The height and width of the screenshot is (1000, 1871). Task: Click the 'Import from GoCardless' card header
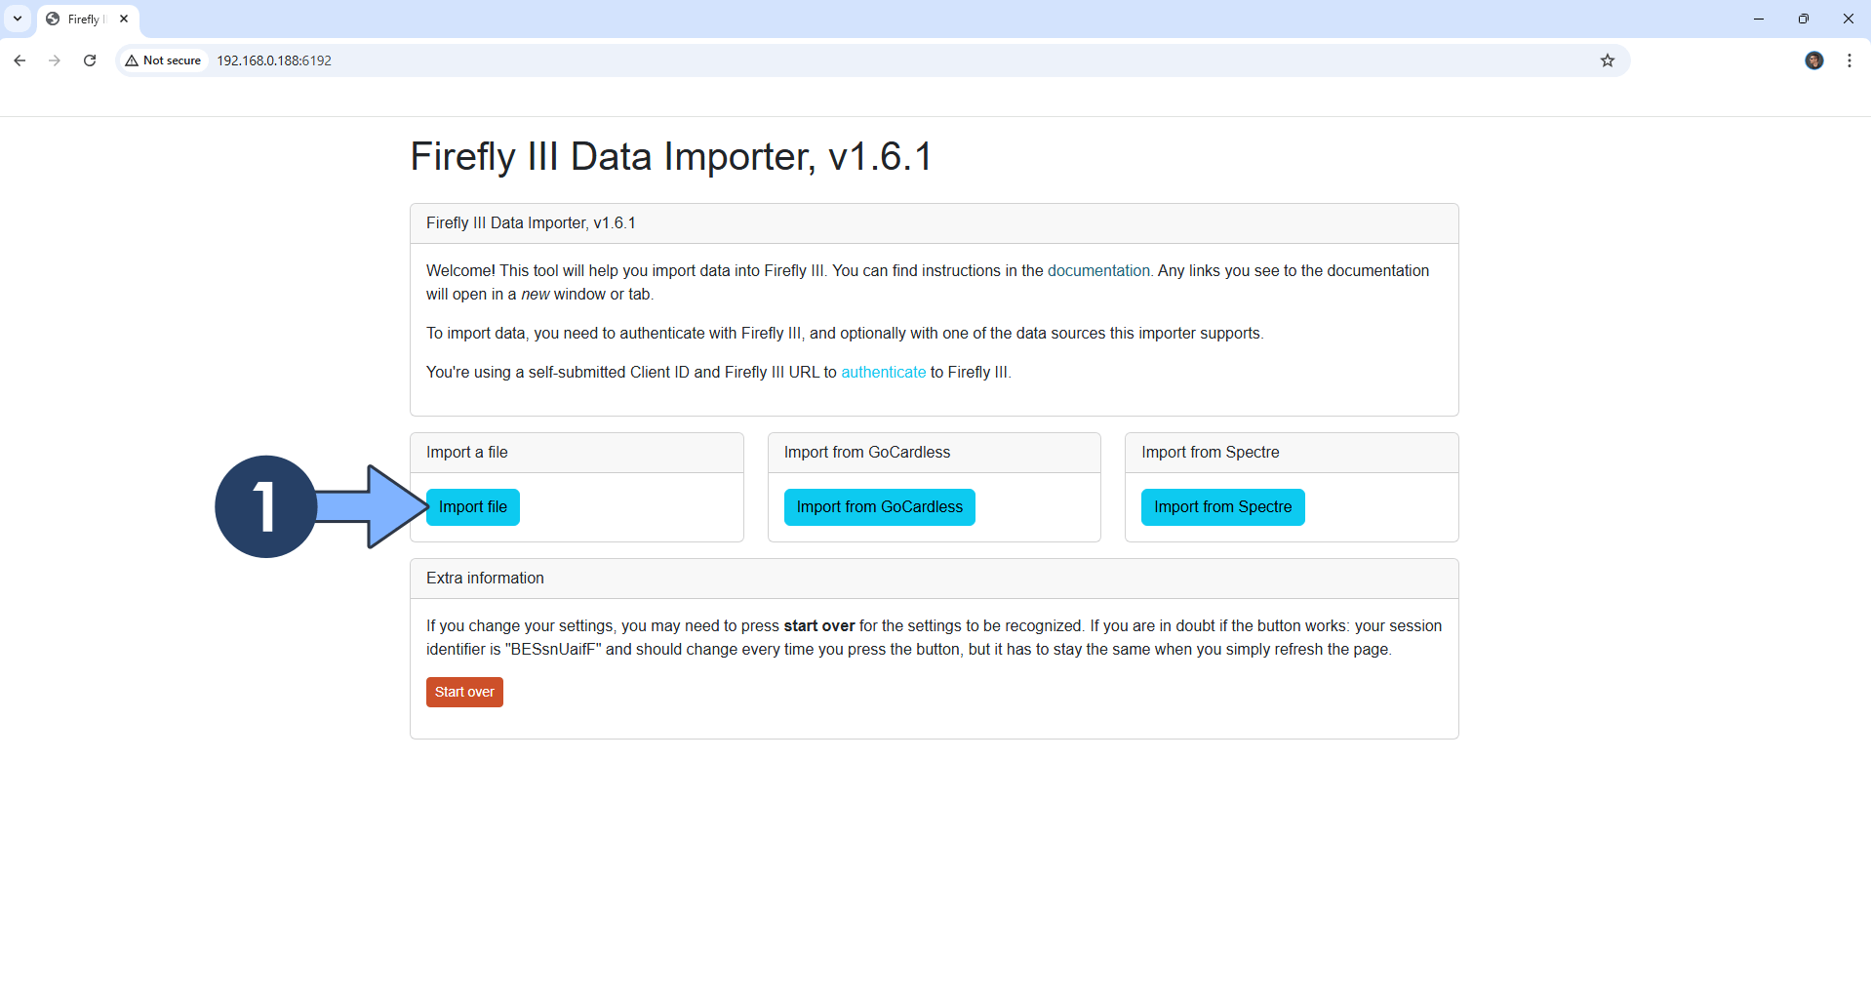point(935,453)
